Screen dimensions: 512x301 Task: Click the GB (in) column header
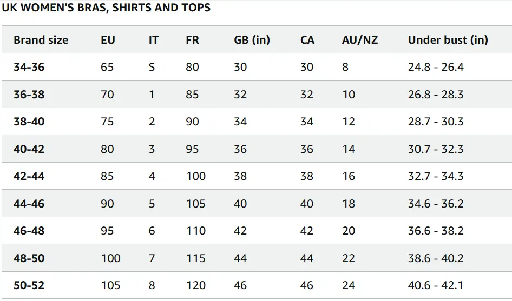(x=252, y=40)
